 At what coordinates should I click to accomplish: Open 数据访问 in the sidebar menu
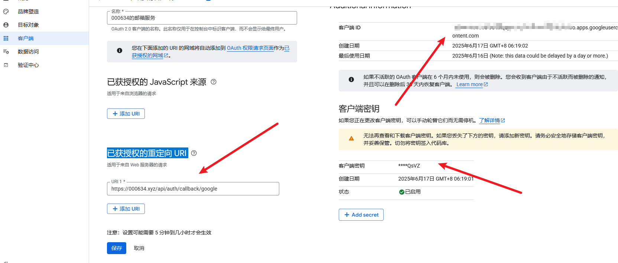pos(28,52)
